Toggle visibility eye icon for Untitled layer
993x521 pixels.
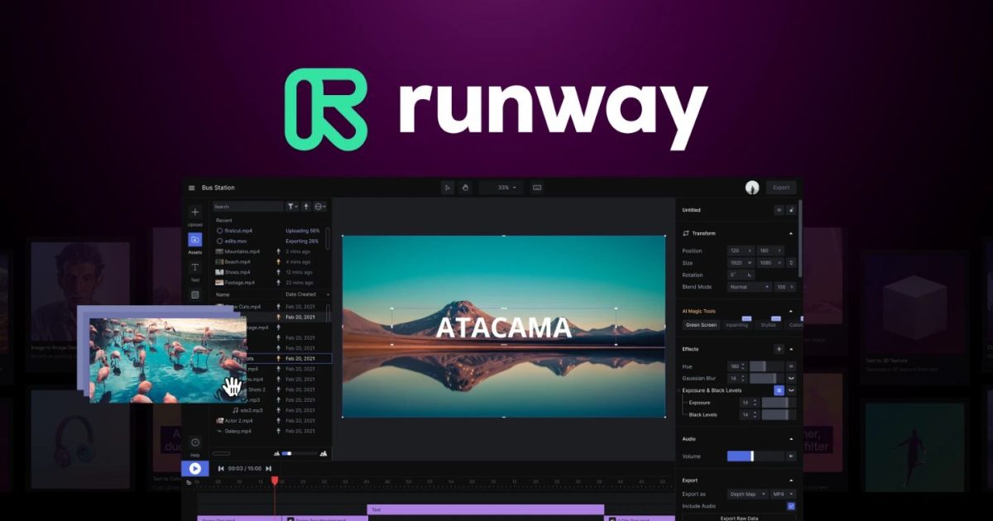(779, 210)
